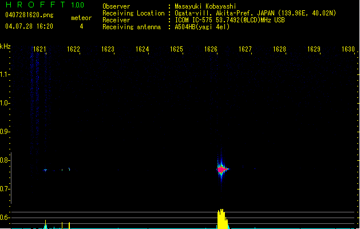360x229 pixels.
Task: Click the 1624 time axis marker
Action: [x=142, y=49]
